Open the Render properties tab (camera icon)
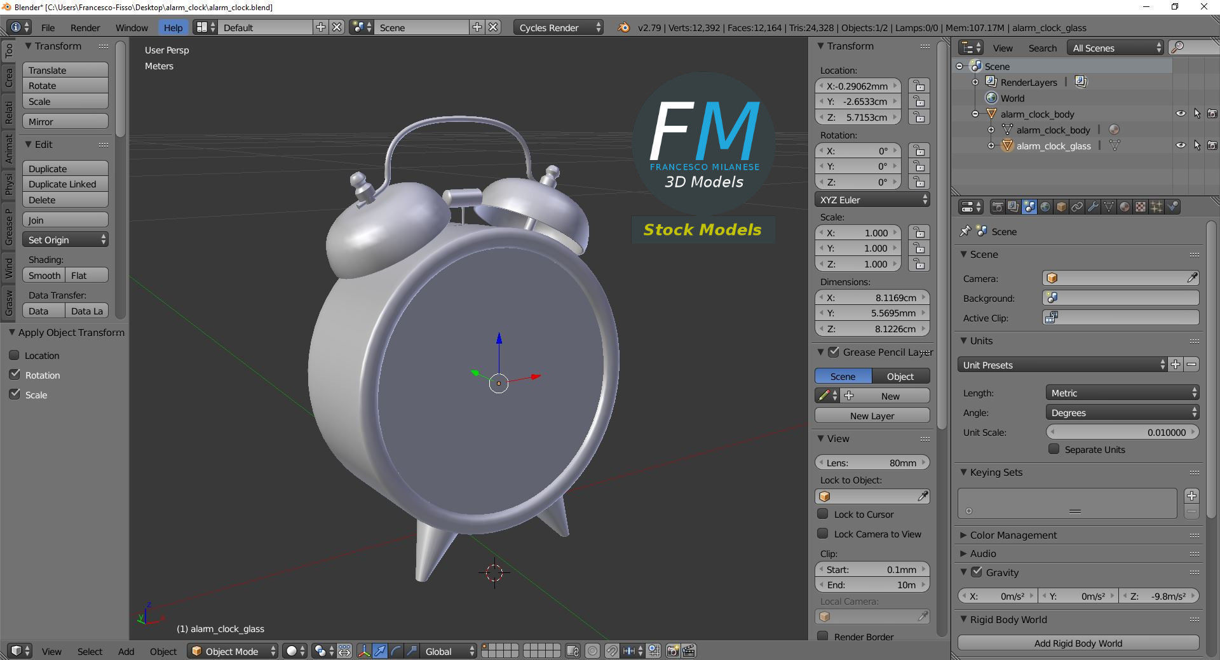This screenshot has width=1220, height=660. tap(998, 207)
